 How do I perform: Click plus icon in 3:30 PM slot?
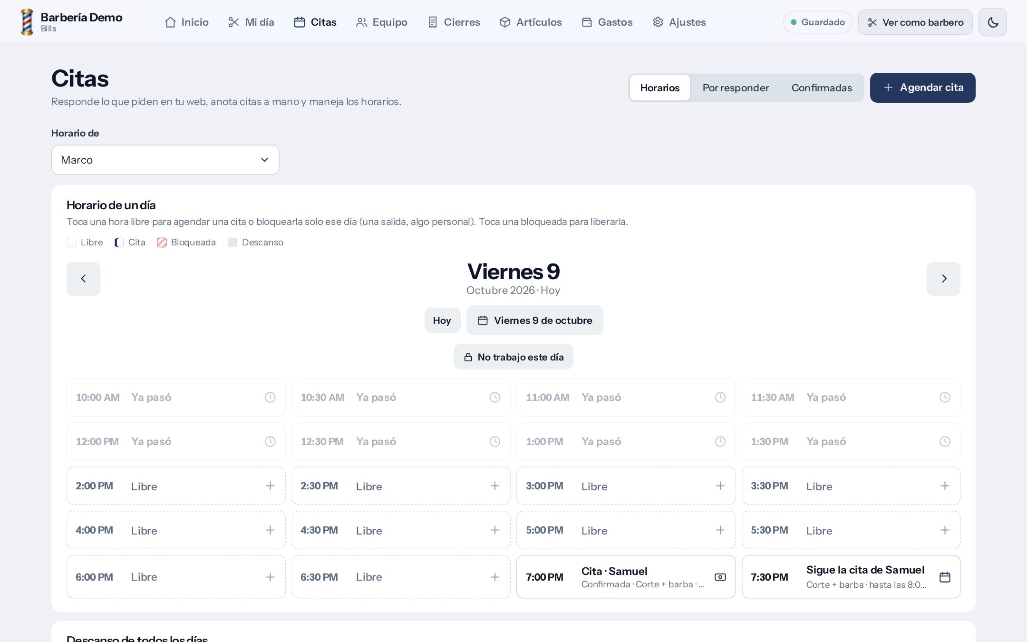click(945, 486)
